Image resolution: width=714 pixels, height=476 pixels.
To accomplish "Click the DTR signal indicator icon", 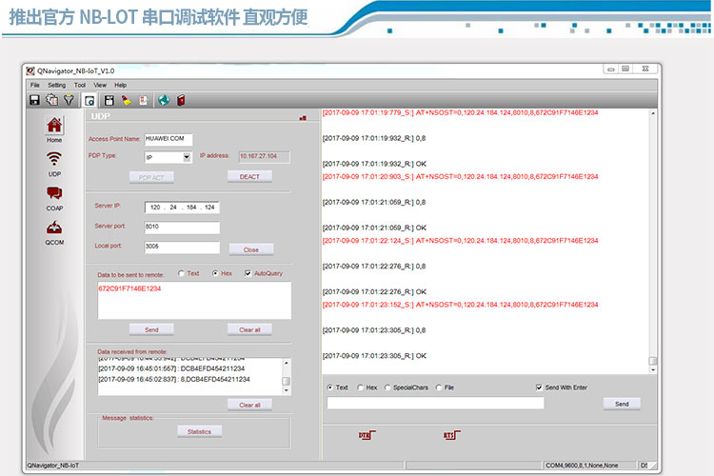I will point(367,435).
